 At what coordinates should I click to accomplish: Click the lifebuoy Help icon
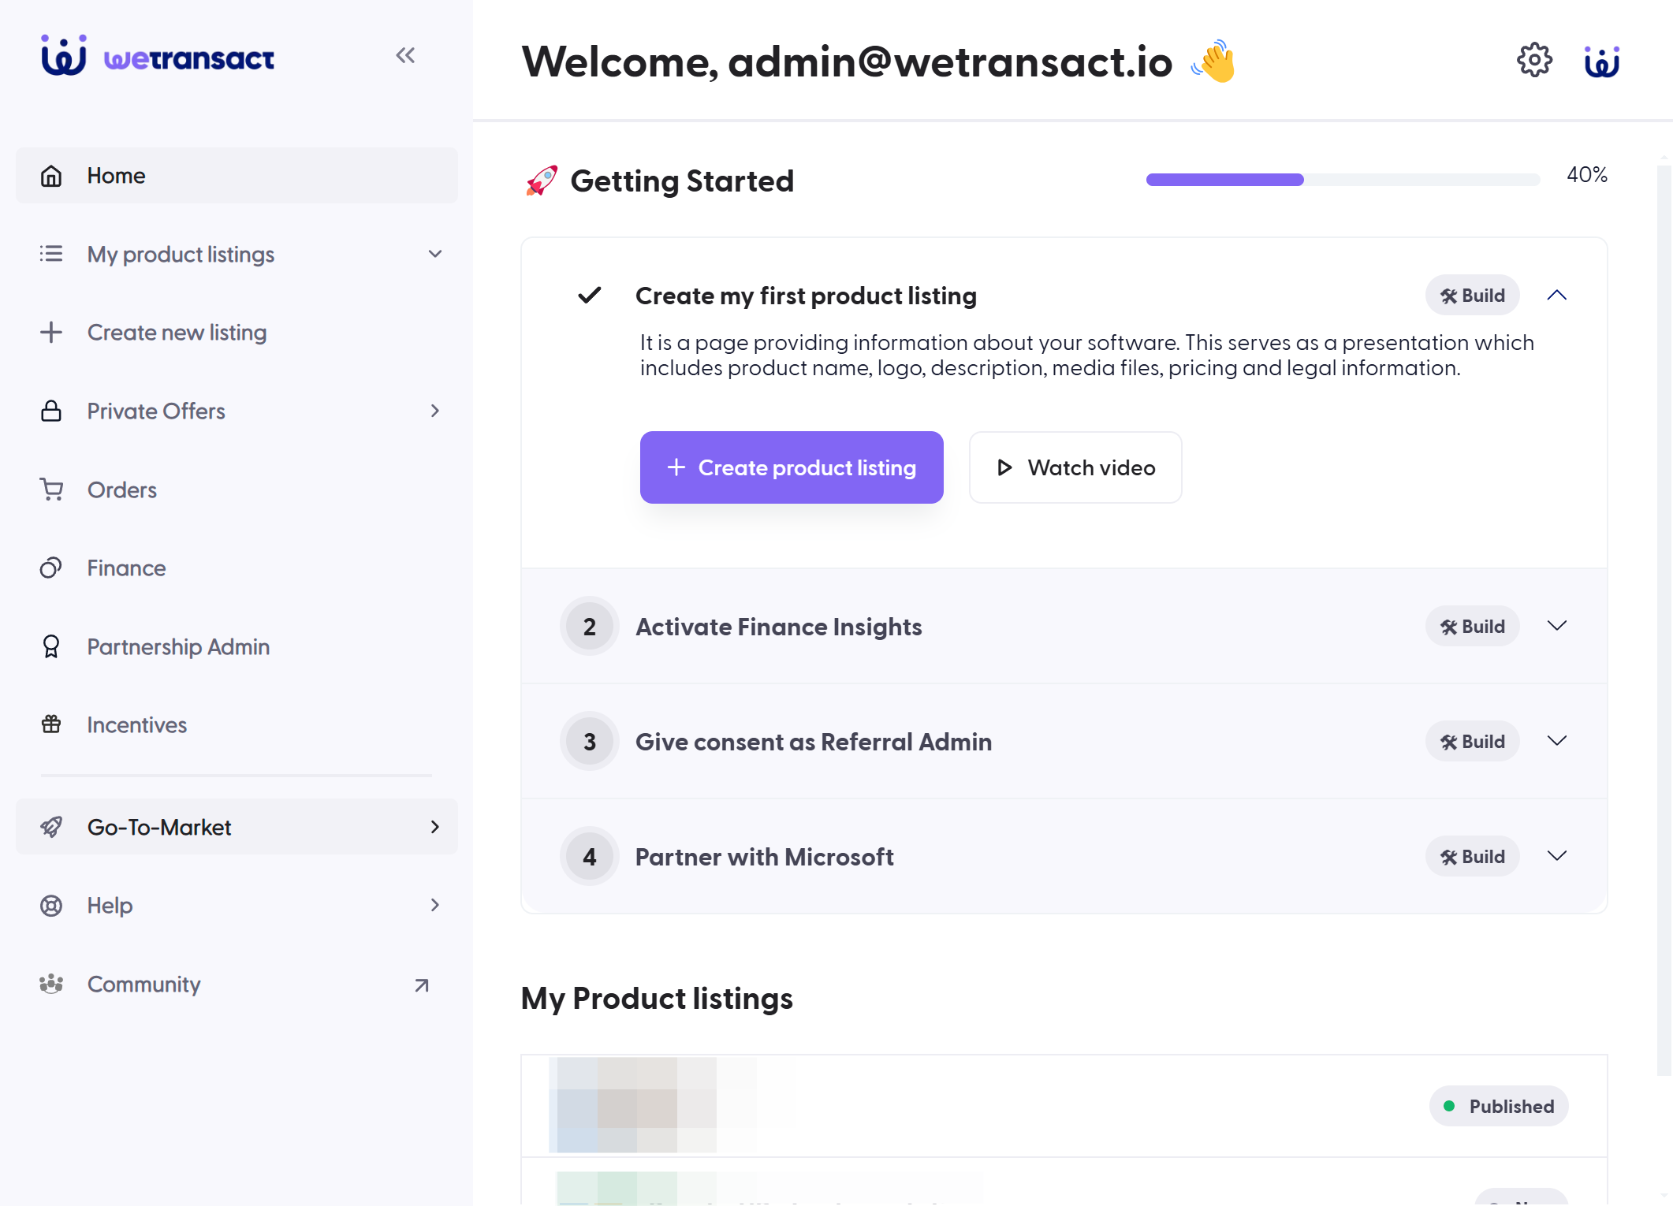(x=51, y=906)
